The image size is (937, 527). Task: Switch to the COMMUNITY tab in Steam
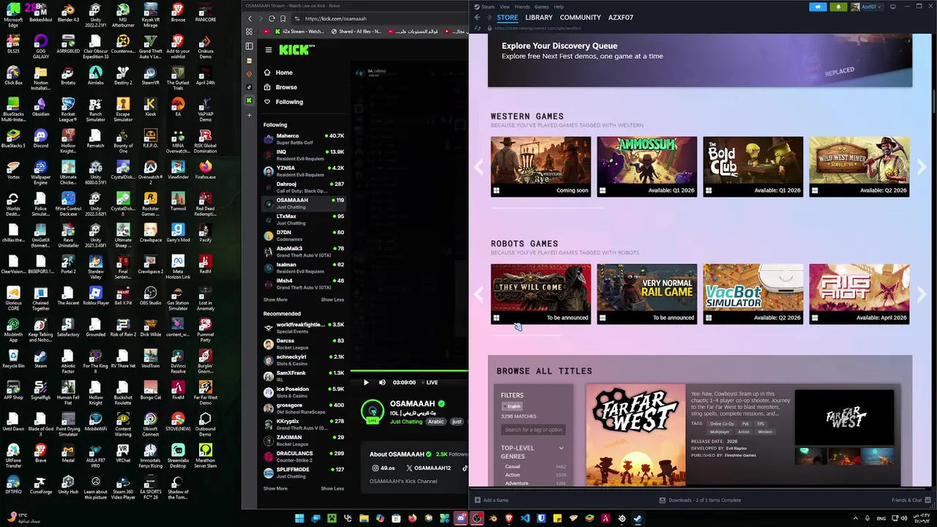580,18
